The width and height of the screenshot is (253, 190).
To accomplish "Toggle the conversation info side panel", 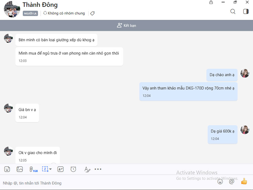I will 246,12.
